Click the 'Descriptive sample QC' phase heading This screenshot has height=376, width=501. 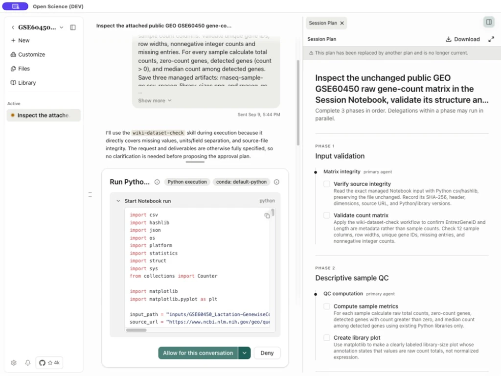[352, 278]
